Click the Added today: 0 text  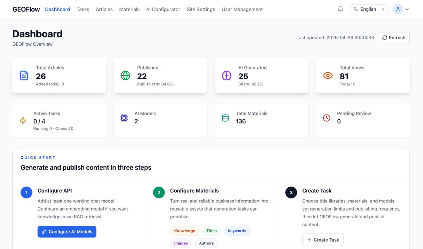50,84
